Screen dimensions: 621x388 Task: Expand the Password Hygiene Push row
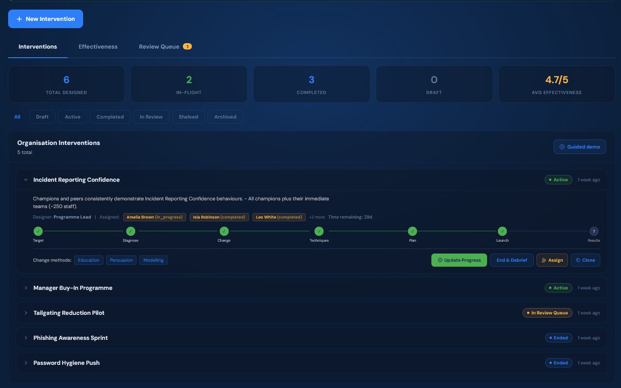point(26,363)
